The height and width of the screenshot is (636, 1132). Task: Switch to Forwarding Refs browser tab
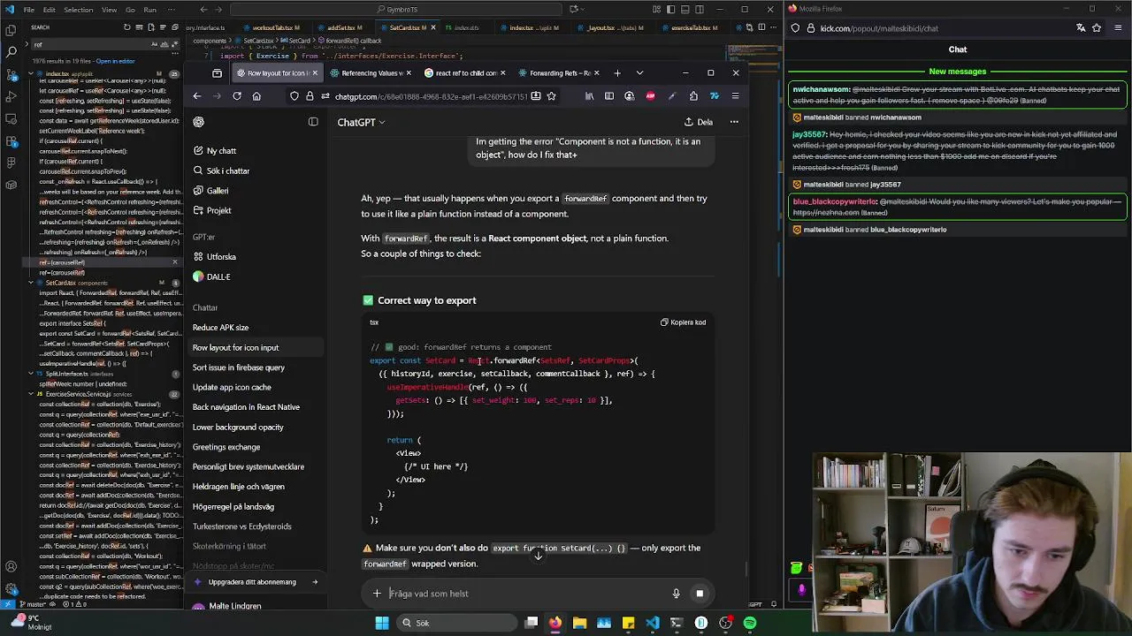[559, 73]
